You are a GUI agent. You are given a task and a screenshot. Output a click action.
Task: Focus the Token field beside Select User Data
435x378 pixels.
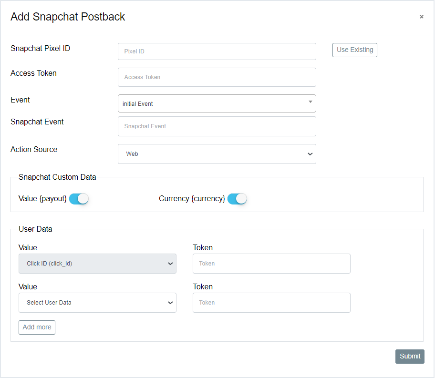click(271, 303)
